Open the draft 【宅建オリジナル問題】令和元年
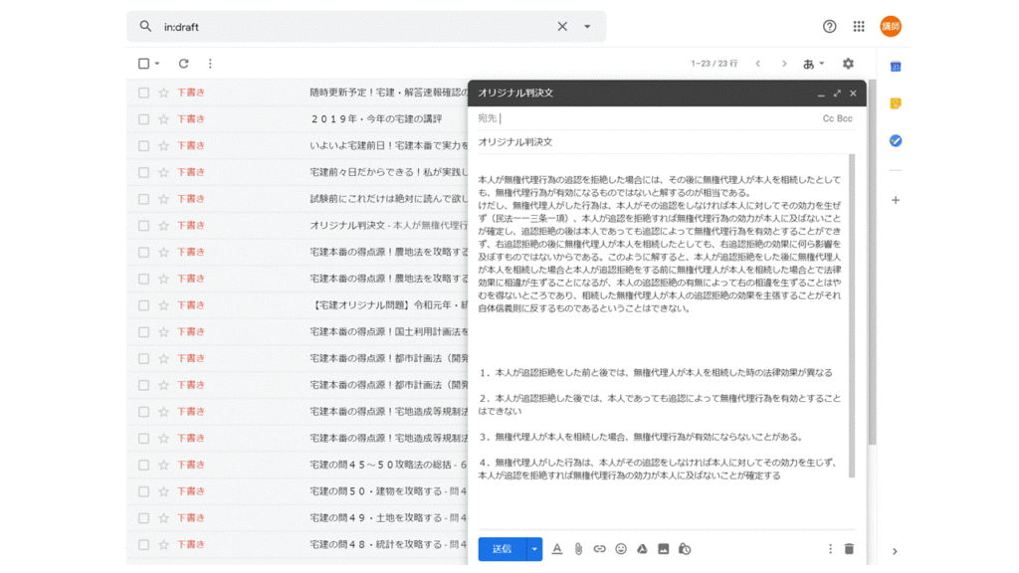 (x=389, y=304)
